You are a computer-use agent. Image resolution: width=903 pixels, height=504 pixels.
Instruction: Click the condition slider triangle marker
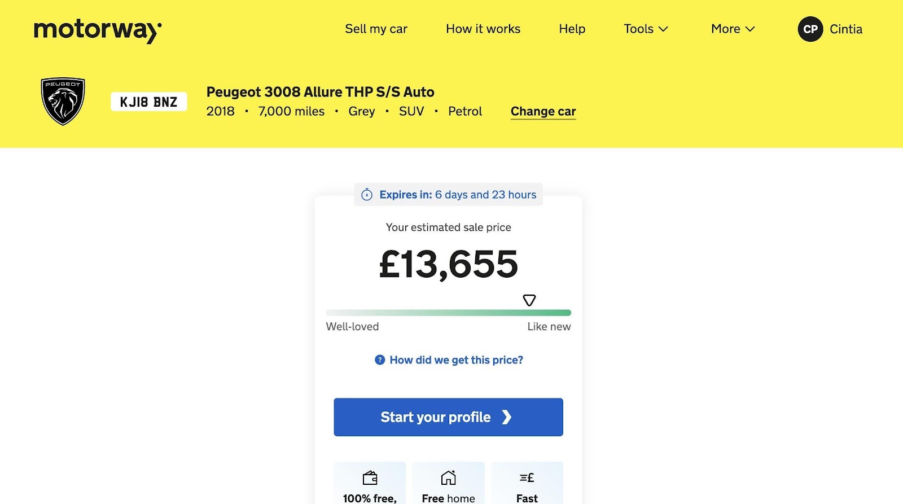pos(529,300)
